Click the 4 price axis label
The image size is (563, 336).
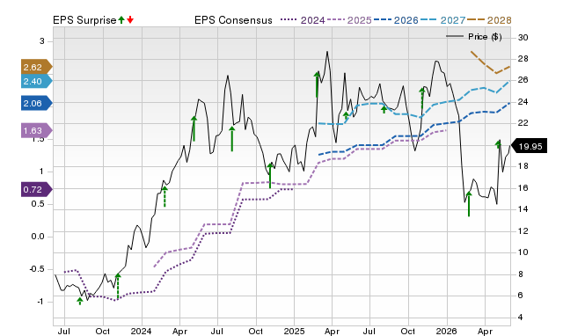pos(520,317)
